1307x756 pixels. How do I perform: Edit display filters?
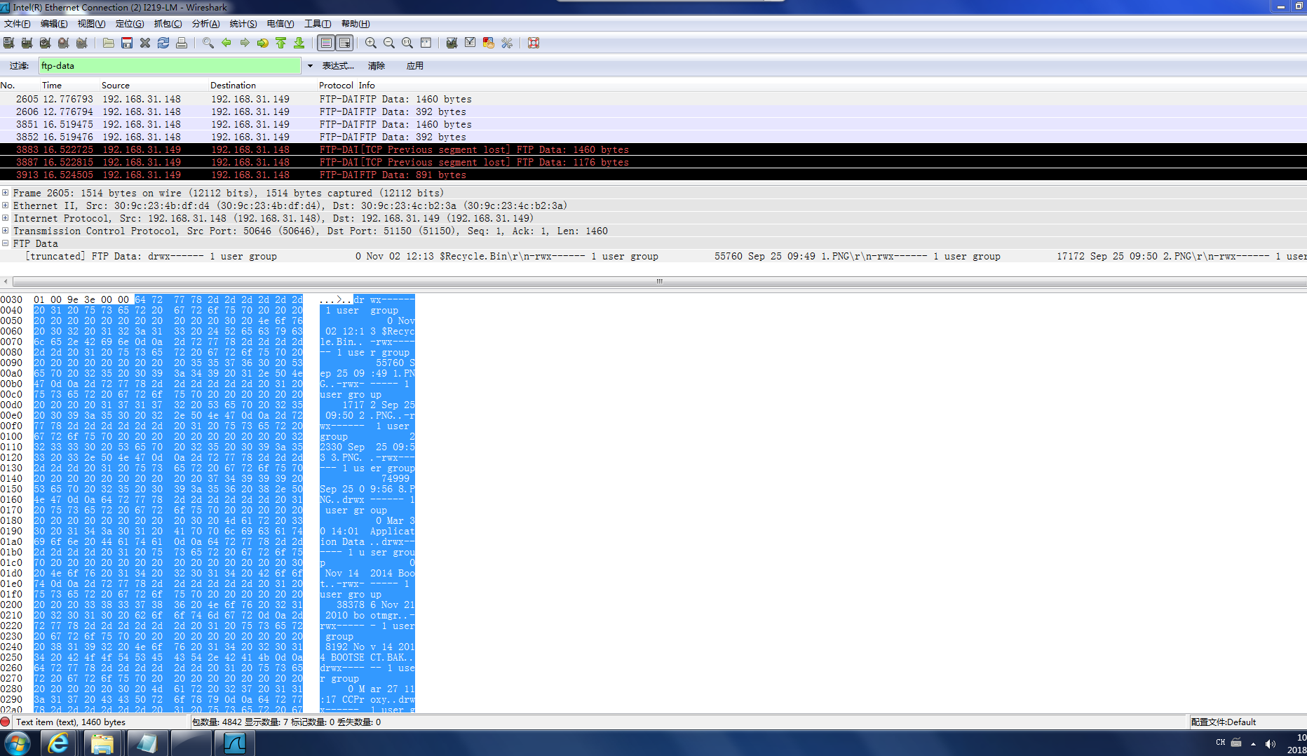pos(470,43)
